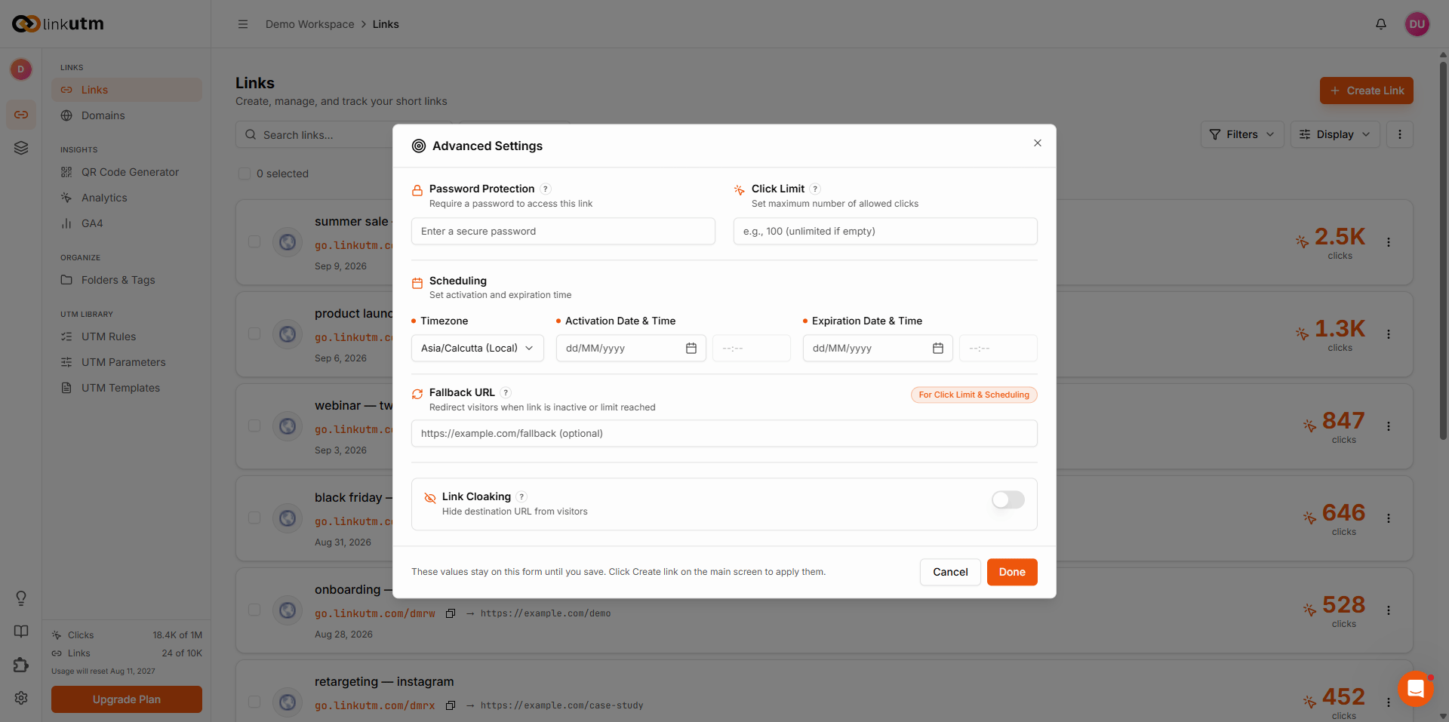
Task: Click Link Cloaking help icon
Action: (x=521, y=497)
